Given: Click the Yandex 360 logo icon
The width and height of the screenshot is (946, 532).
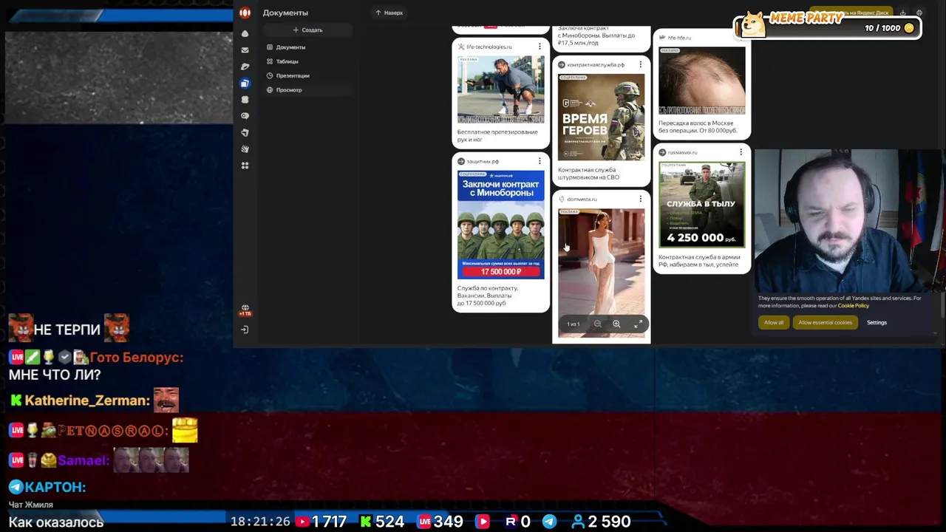Looking at the screenshot, I should [x=245, y=13].
